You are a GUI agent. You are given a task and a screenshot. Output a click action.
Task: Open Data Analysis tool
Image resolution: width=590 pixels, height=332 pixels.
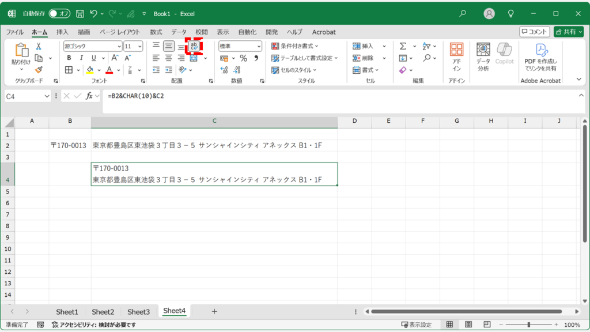pos(483,57)
